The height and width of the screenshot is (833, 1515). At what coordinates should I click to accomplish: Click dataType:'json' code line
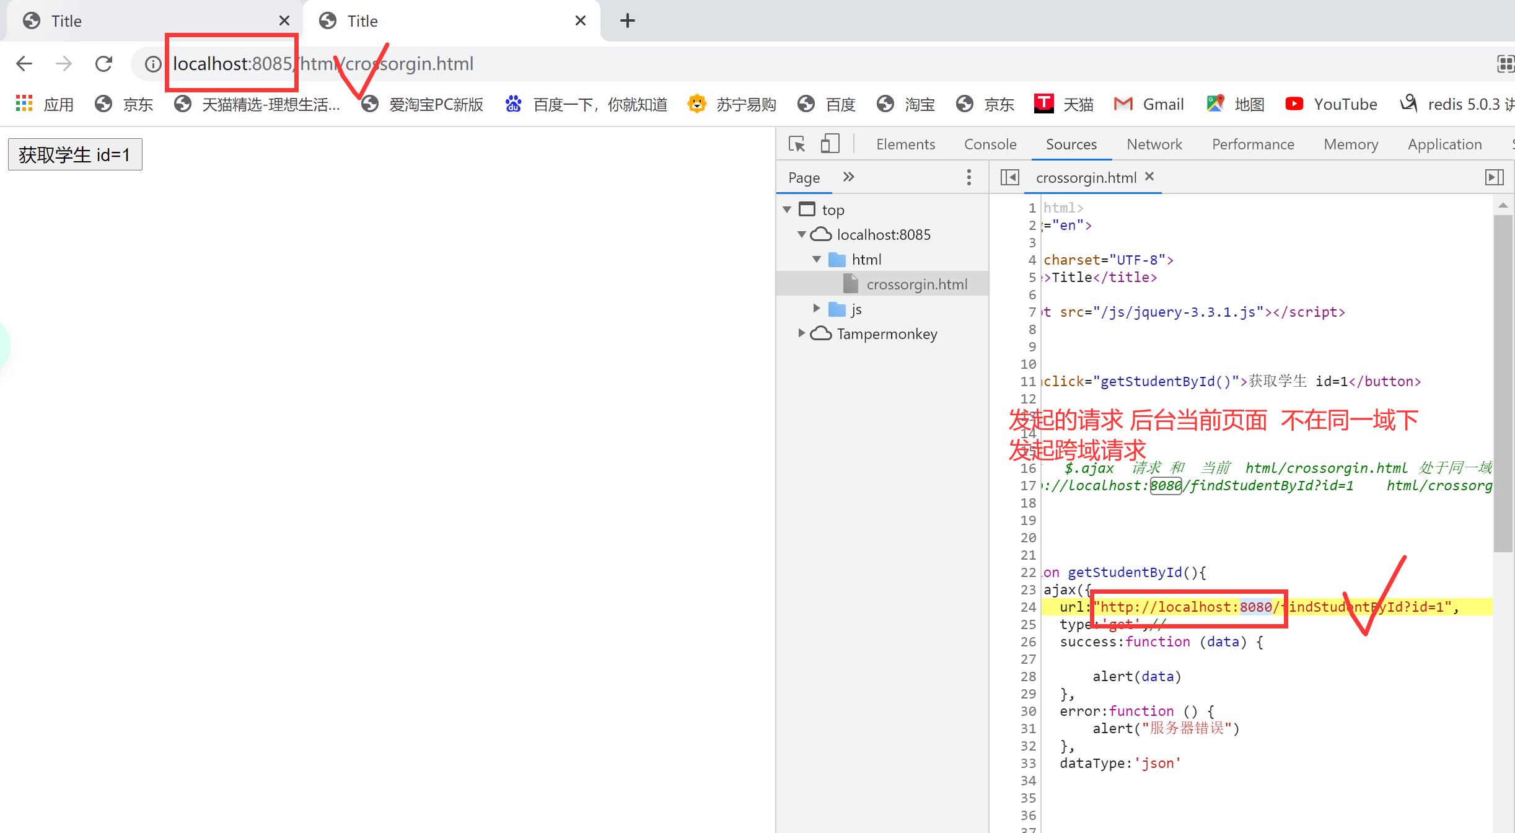coord(1120,763)
